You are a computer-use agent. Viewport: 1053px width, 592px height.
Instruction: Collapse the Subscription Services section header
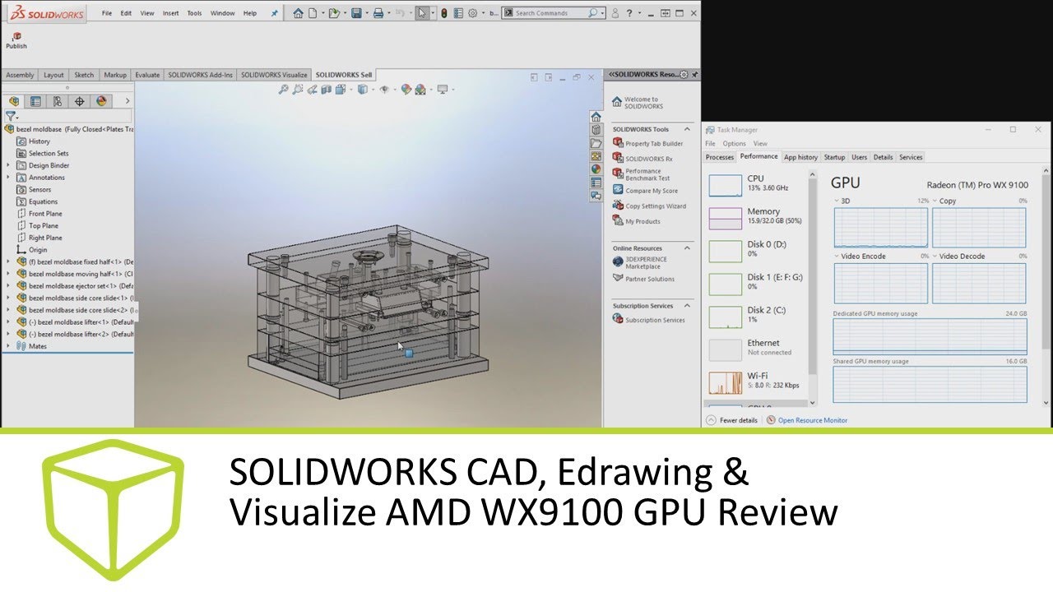[x=687, y=305]
